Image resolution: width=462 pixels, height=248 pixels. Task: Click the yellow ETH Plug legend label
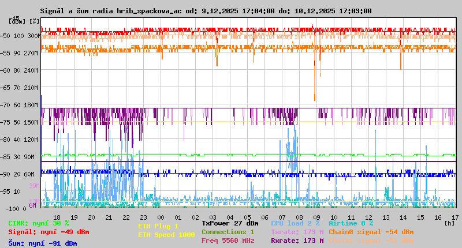click(158, 226)
